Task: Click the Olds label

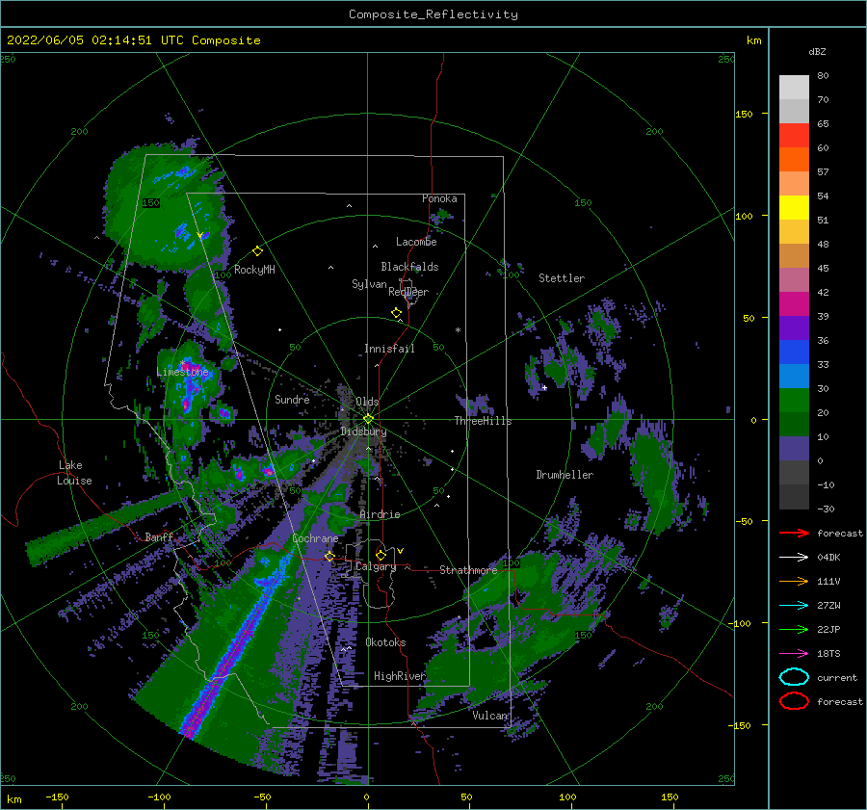Action: 367,402
